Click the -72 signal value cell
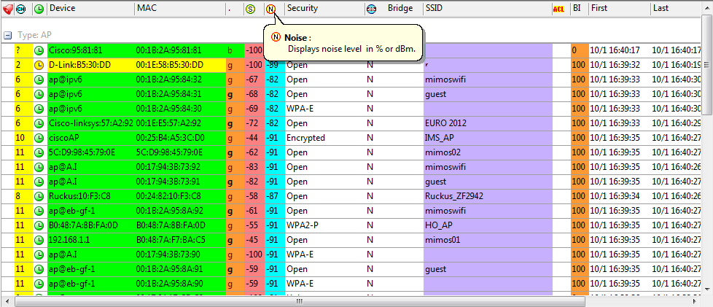 tap(254, 123)
